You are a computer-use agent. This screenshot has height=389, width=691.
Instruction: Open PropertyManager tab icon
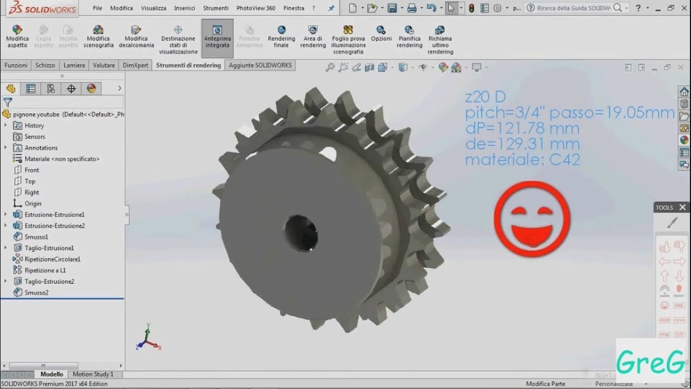click(31, 89)
